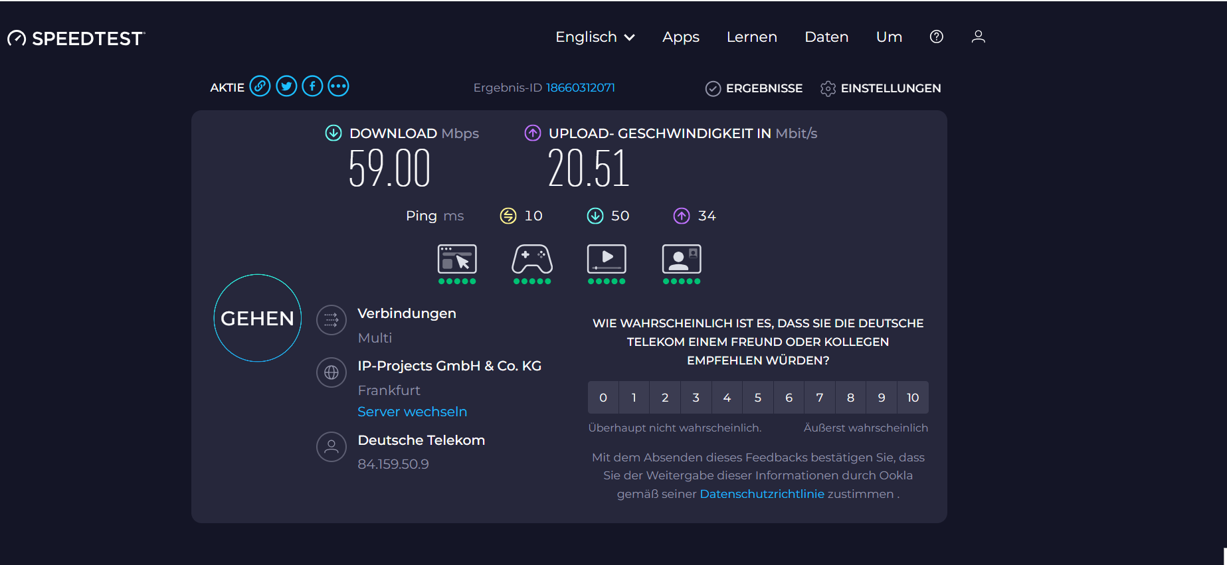The image size is (1227, 565).
Task: Click the idle ping icon next to 10
Action: point(508,216)
